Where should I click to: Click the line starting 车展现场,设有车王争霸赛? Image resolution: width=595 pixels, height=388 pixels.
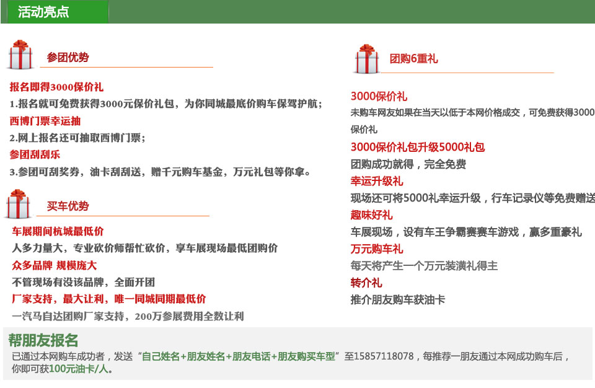[x=466, y=232]
